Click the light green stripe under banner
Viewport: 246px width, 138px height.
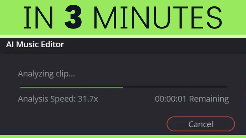coord(123,36)
